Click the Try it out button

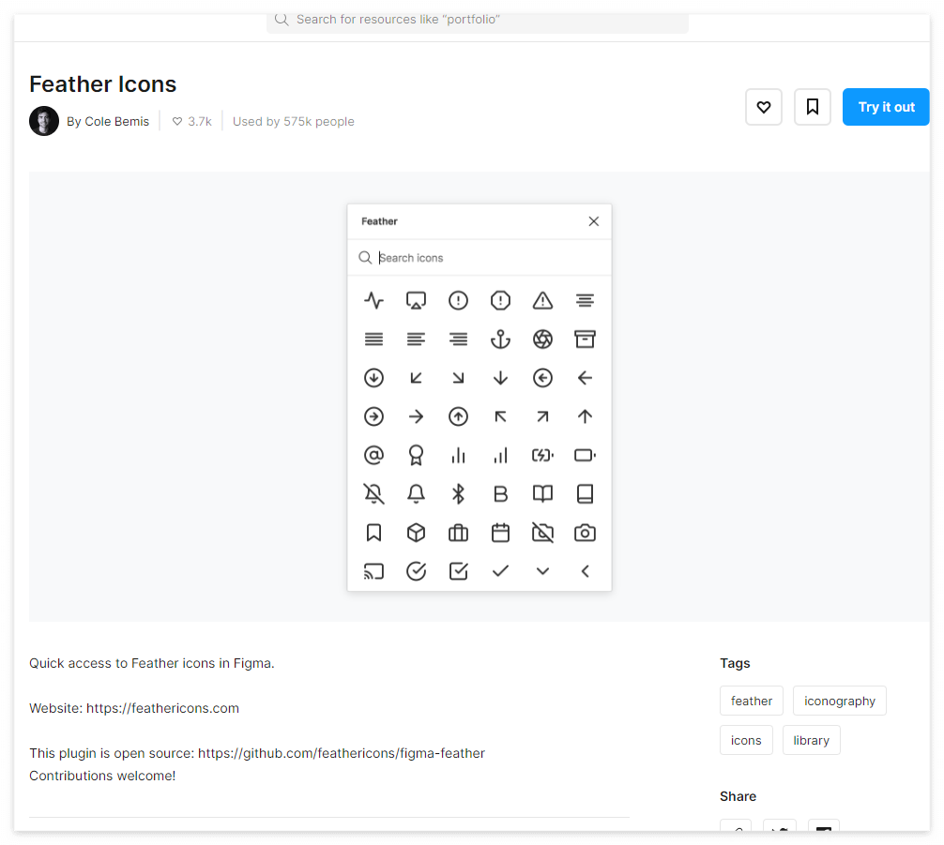pyautogui.click(x=886, y=107)
